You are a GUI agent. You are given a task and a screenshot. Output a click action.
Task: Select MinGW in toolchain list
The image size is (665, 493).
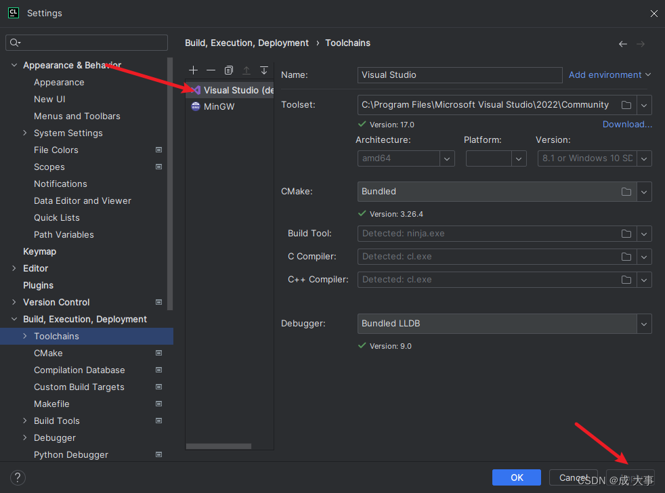pos(219,107)
